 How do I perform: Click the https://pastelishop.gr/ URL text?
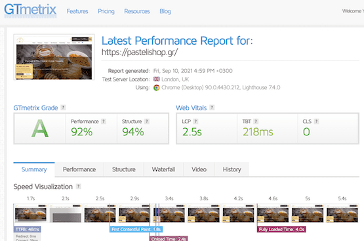click(x=140, y=52)
